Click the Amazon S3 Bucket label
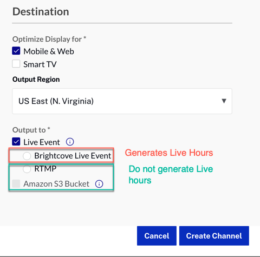 56,184
